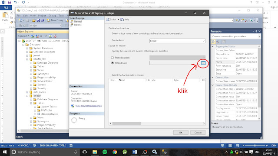The width and height of the screenshot is (278, 156).
Task: Click the Stop icon in Object Explorer toolbar
Action: [41, 36]
